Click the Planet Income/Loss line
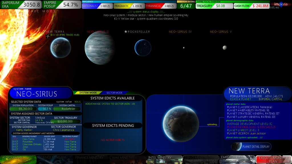 251,127
